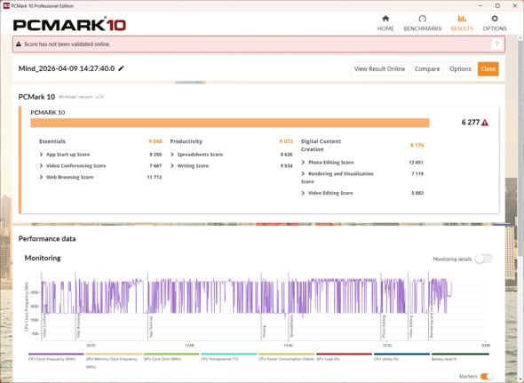Click the Video Conferencing marker in chart
524x383 pixels.
[44, 321]
